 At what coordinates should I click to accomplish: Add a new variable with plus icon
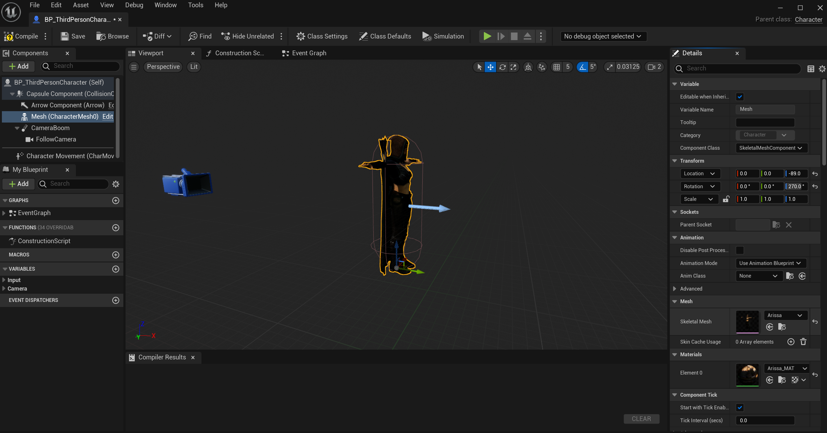[x=115, y=269]
